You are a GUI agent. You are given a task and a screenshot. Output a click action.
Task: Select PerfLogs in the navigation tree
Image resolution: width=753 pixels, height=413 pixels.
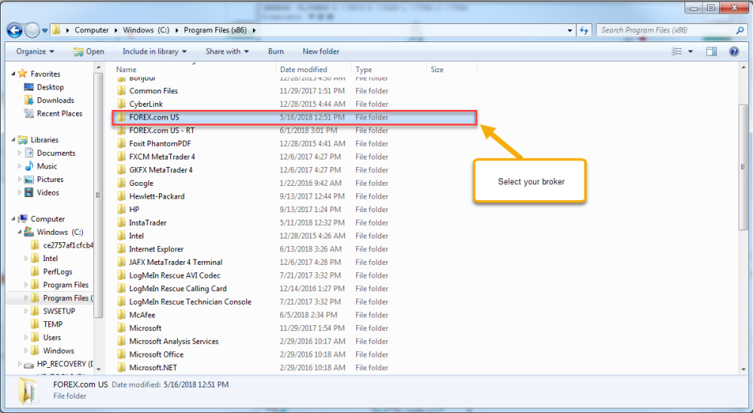click(57, 272)
